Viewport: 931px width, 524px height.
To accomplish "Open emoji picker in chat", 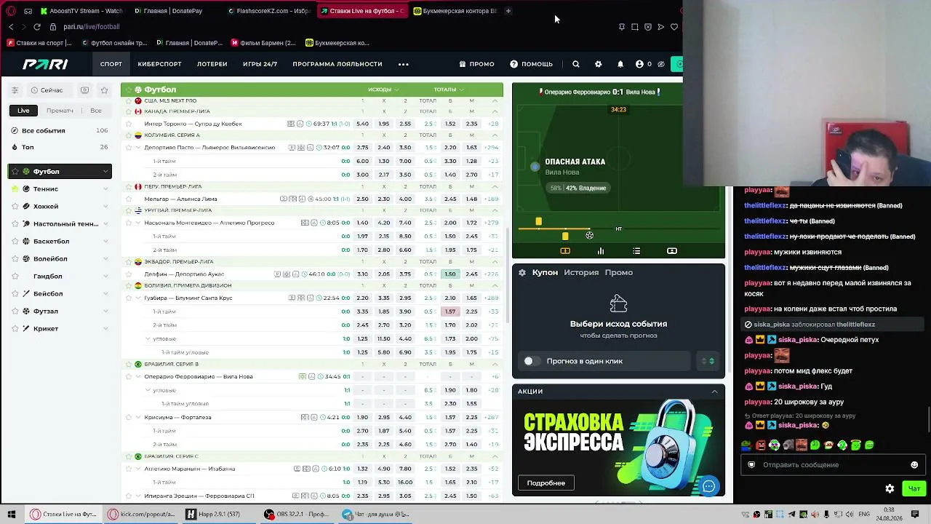I will (x=914, y=465).
